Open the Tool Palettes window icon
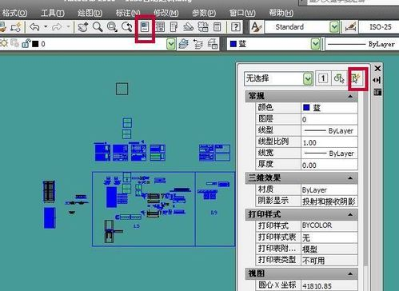399x291 pixels. click(174, 27)
